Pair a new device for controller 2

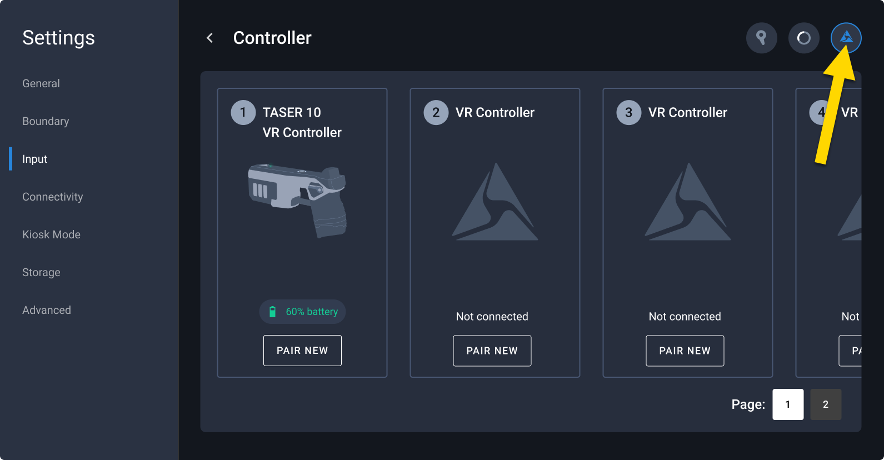(x=492, y=351)
